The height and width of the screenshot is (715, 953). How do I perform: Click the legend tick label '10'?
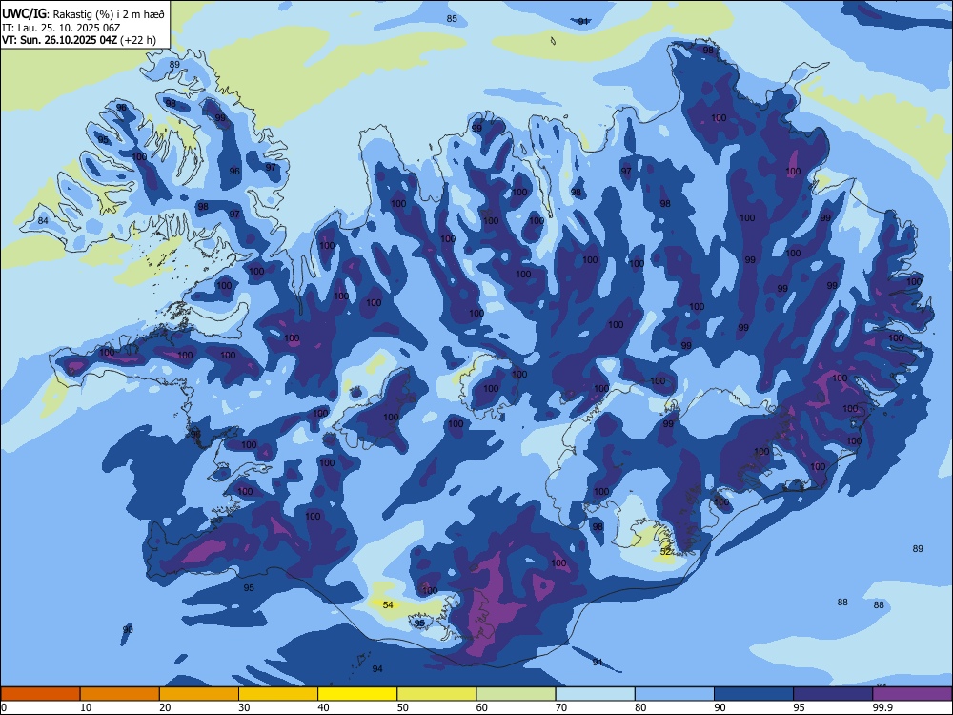coord(86,707)
